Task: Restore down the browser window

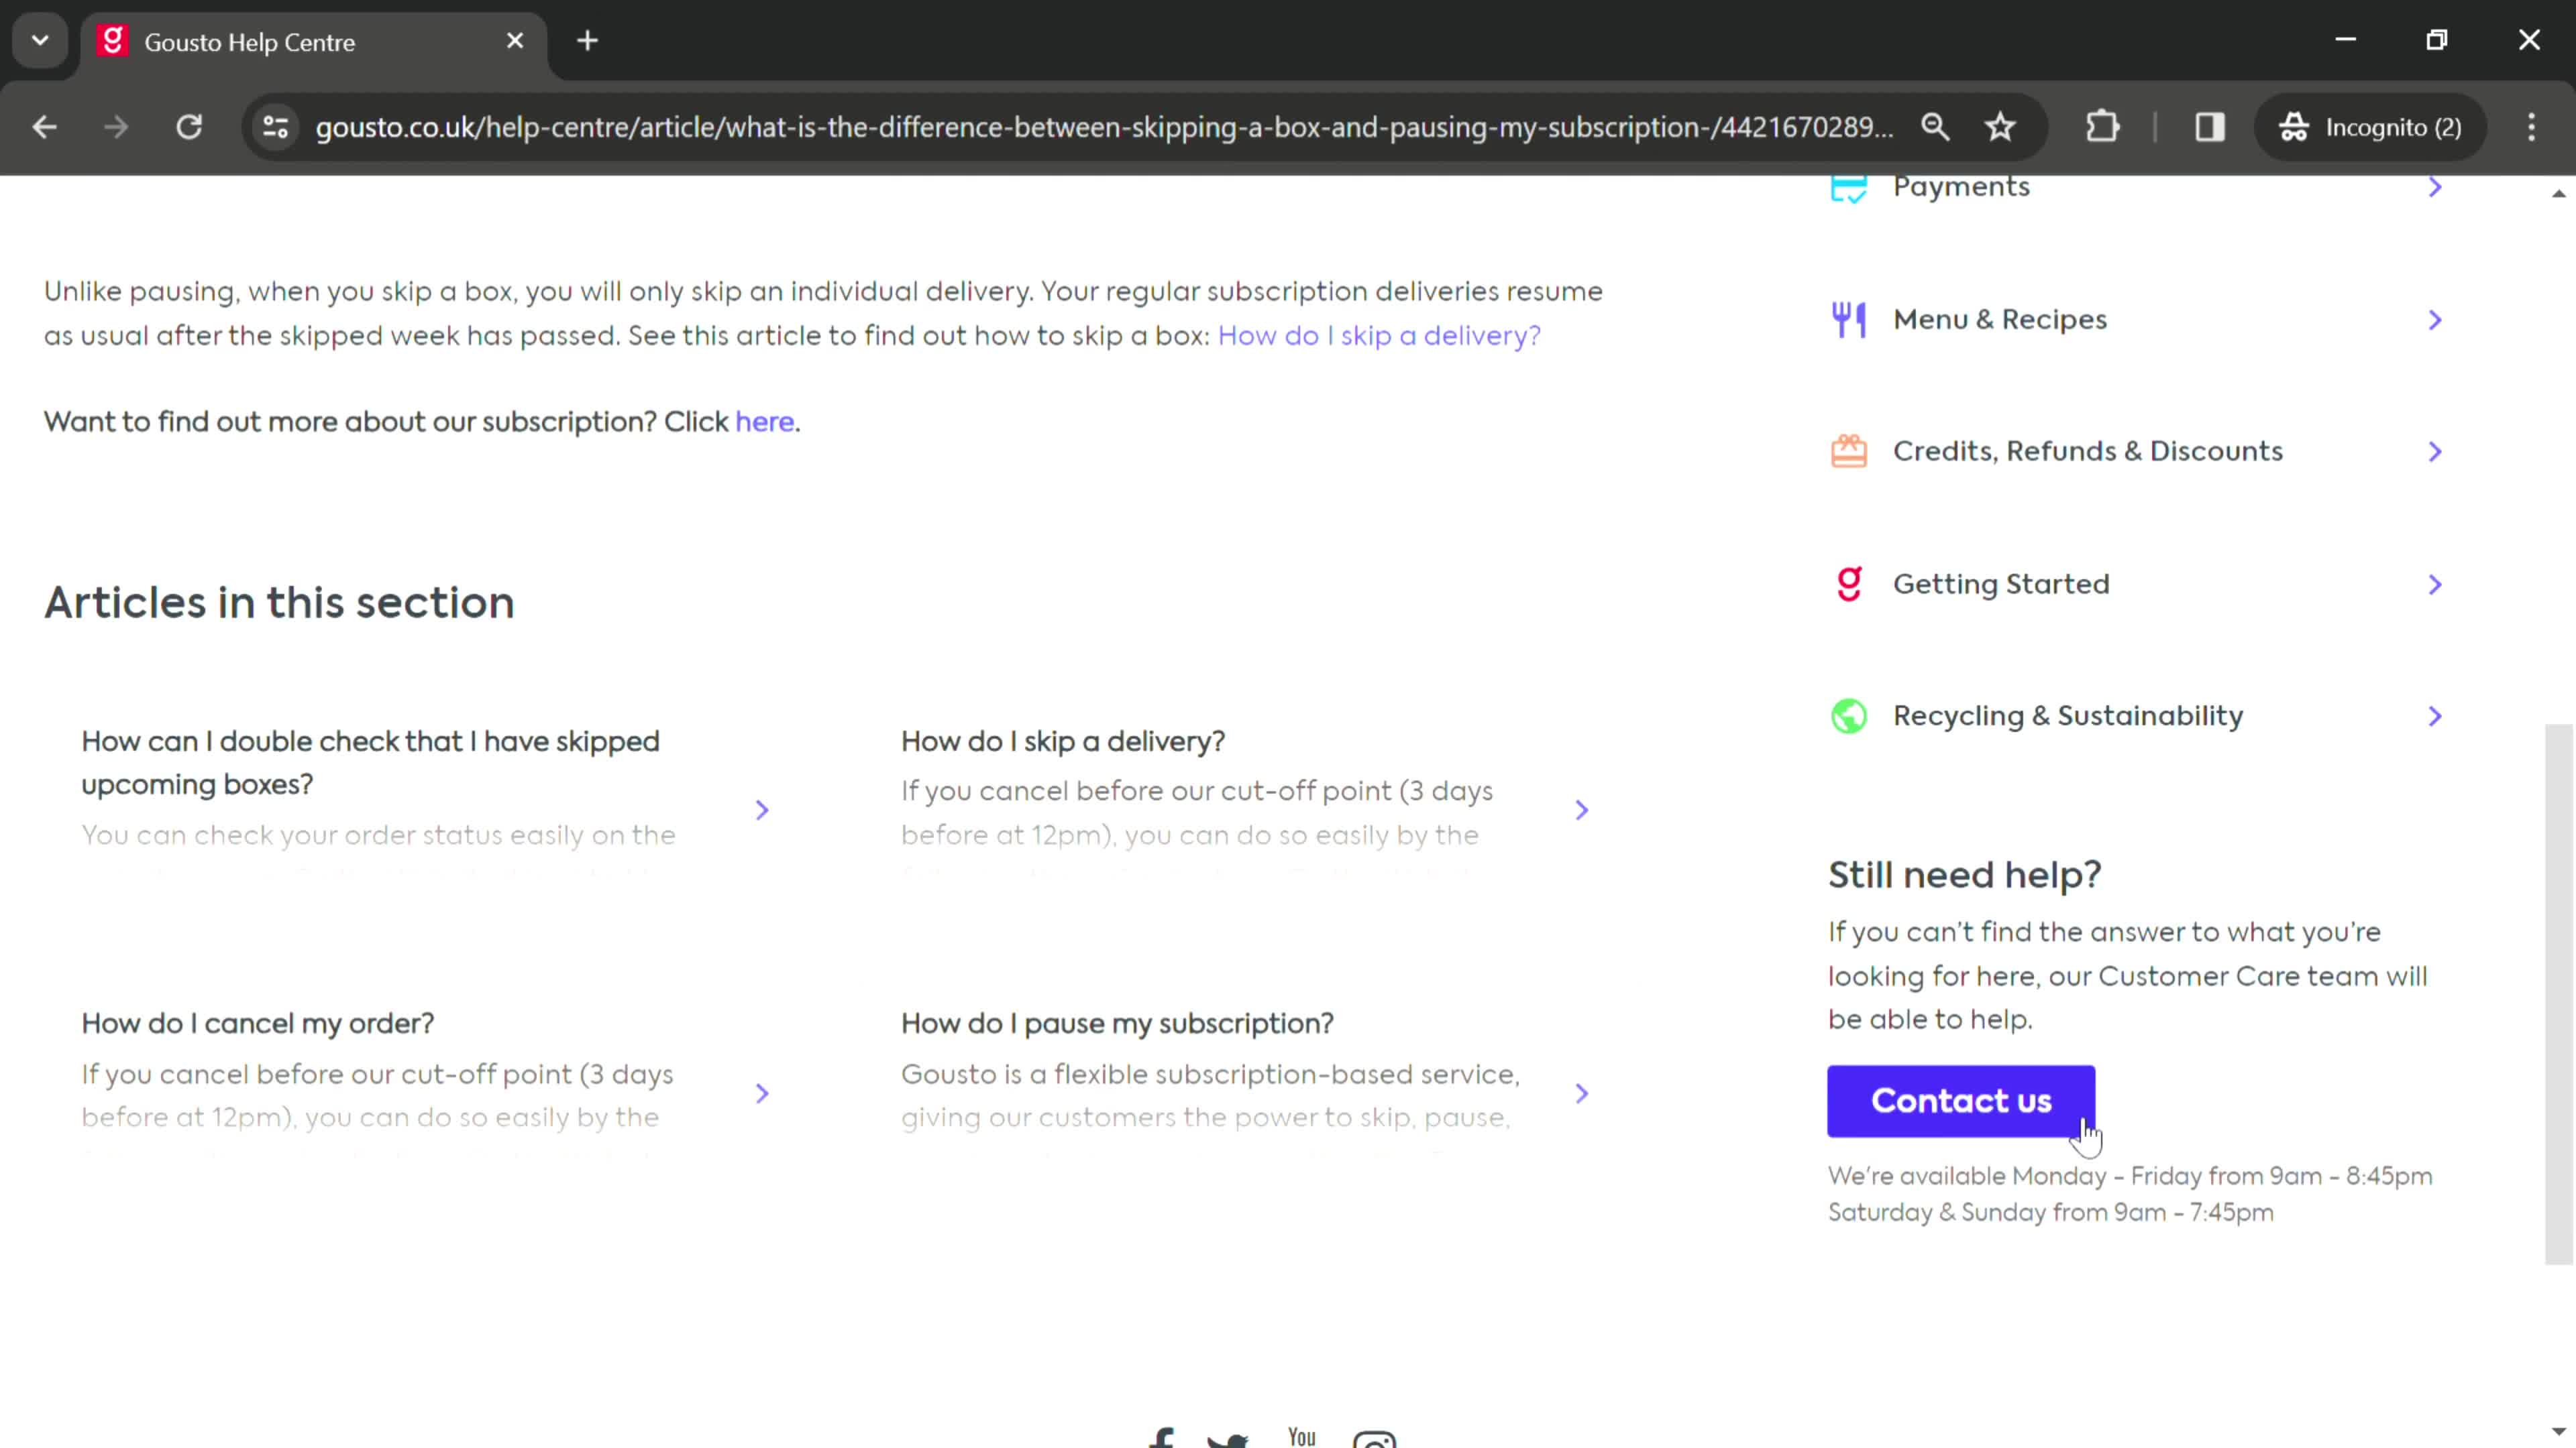Action: [2437, 40]
